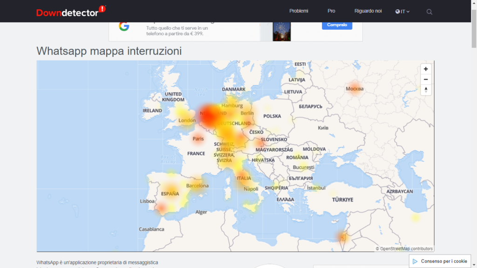The height and width of the screenshot is (268, 477).
Task: Click the MAGYARORSZÁG country label
Action: (274, 150)
